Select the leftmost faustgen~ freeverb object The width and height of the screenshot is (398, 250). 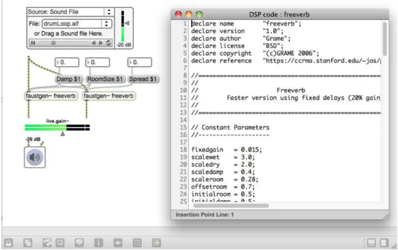point(51,96)
